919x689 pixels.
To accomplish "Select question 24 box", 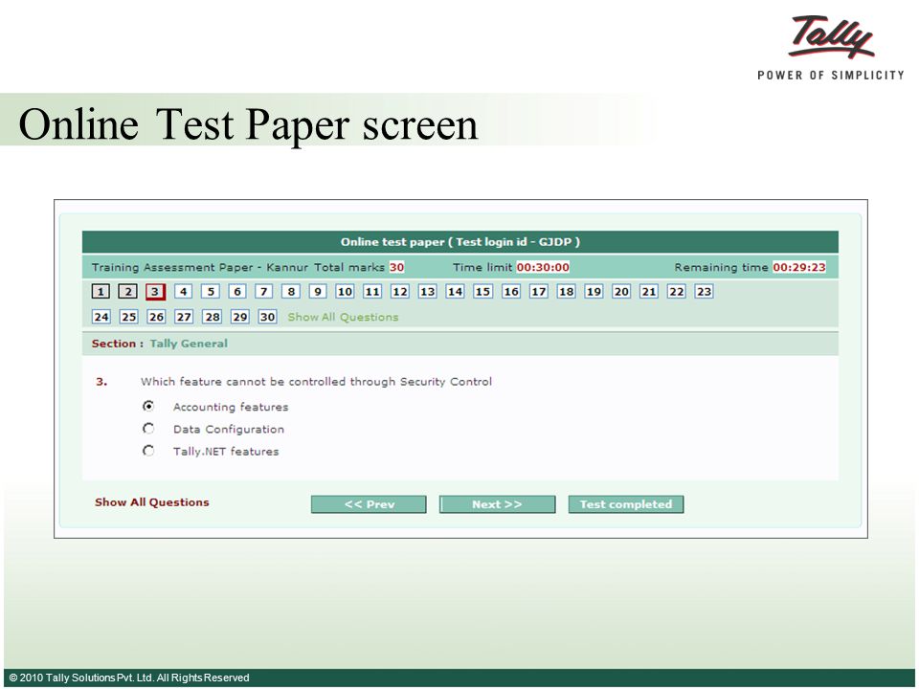I will 101,317.
